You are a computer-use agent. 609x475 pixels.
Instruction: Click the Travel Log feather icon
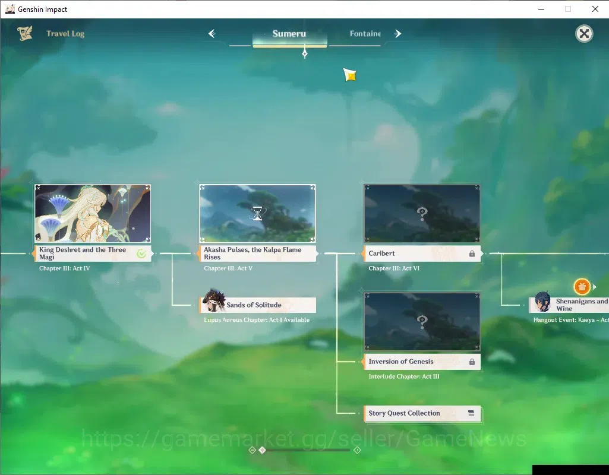(24, 33)
